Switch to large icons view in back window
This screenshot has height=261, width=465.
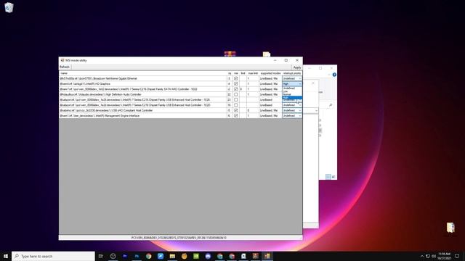(333, 177)
